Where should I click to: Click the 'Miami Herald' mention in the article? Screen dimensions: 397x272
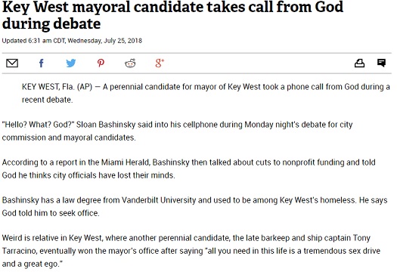coord(125,162)
